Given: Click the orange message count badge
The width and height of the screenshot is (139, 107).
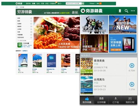Looking at the screenshot, I should (x=100, y=3).
